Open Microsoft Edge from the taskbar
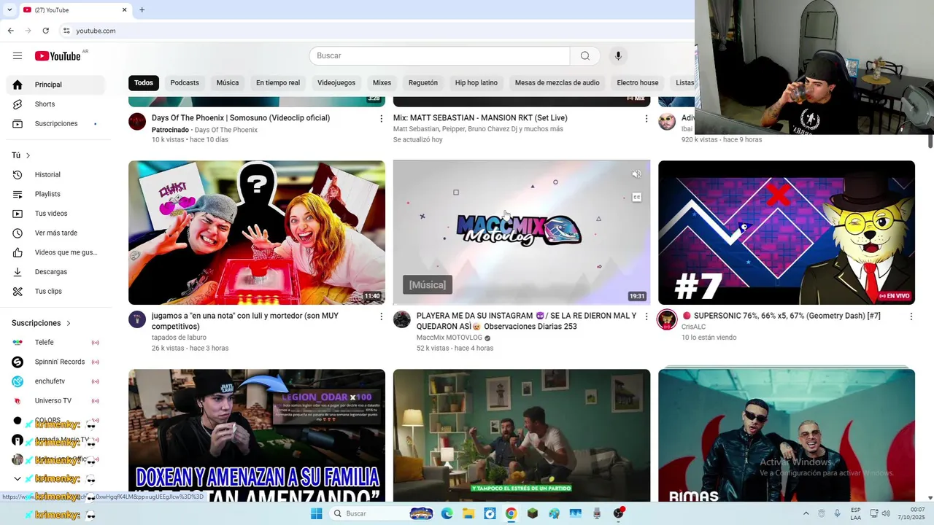 point(447,513)
